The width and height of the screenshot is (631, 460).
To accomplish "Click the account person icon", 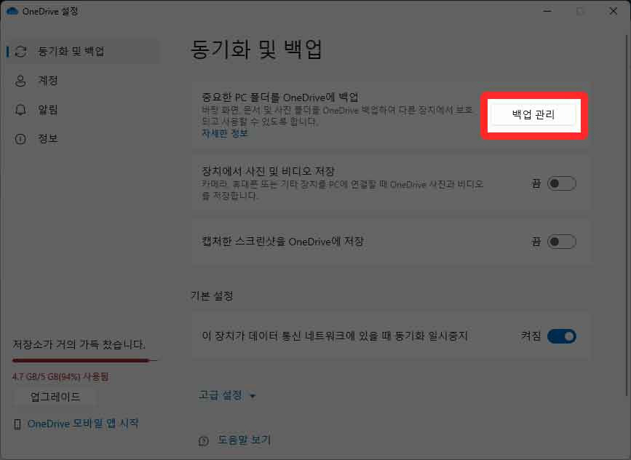I will tap(20, 81).
